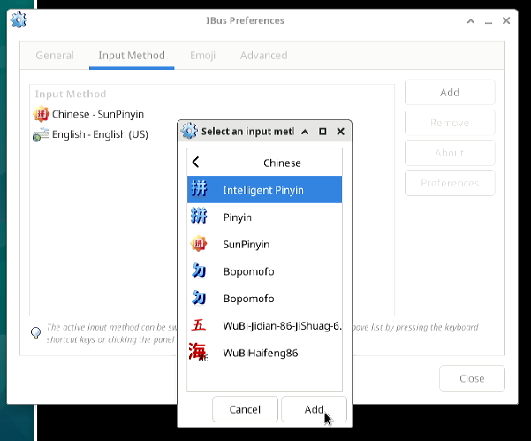Click the SunPinyin icon in the dialog list
This screenshot has width=531, height=441.
(199, 244)
